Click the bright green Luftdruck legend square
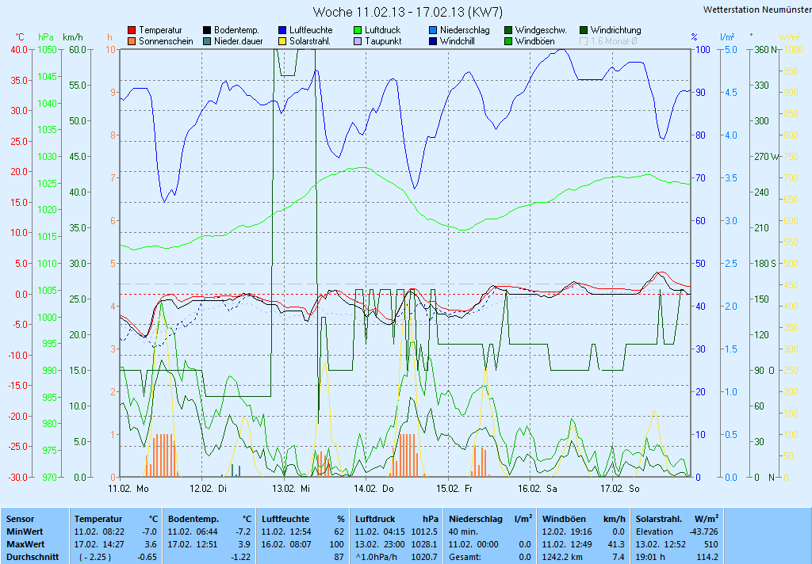Screen dimensions: 812x564 click(358, 31)
